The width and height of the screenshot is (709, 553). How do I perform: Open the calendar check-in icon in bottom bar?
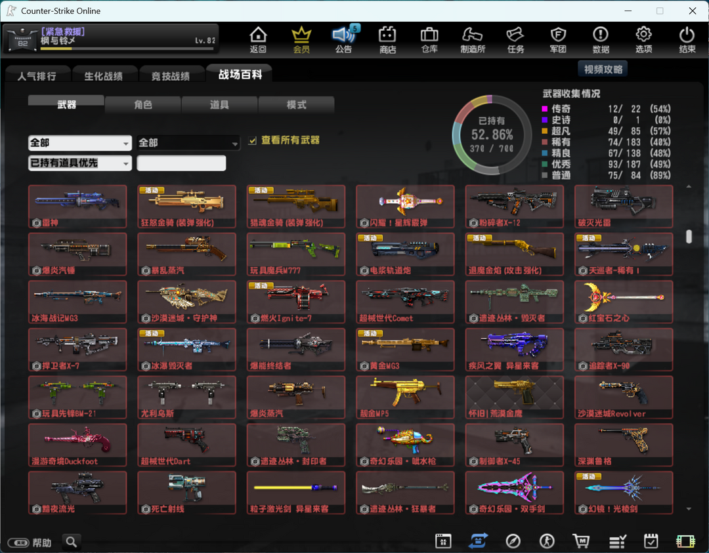pos(651,541)
